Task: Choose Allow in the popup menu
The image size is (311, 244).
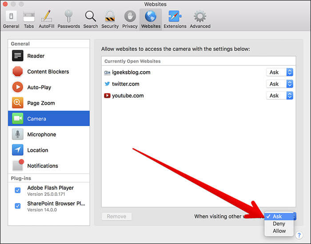Action: 279,231
